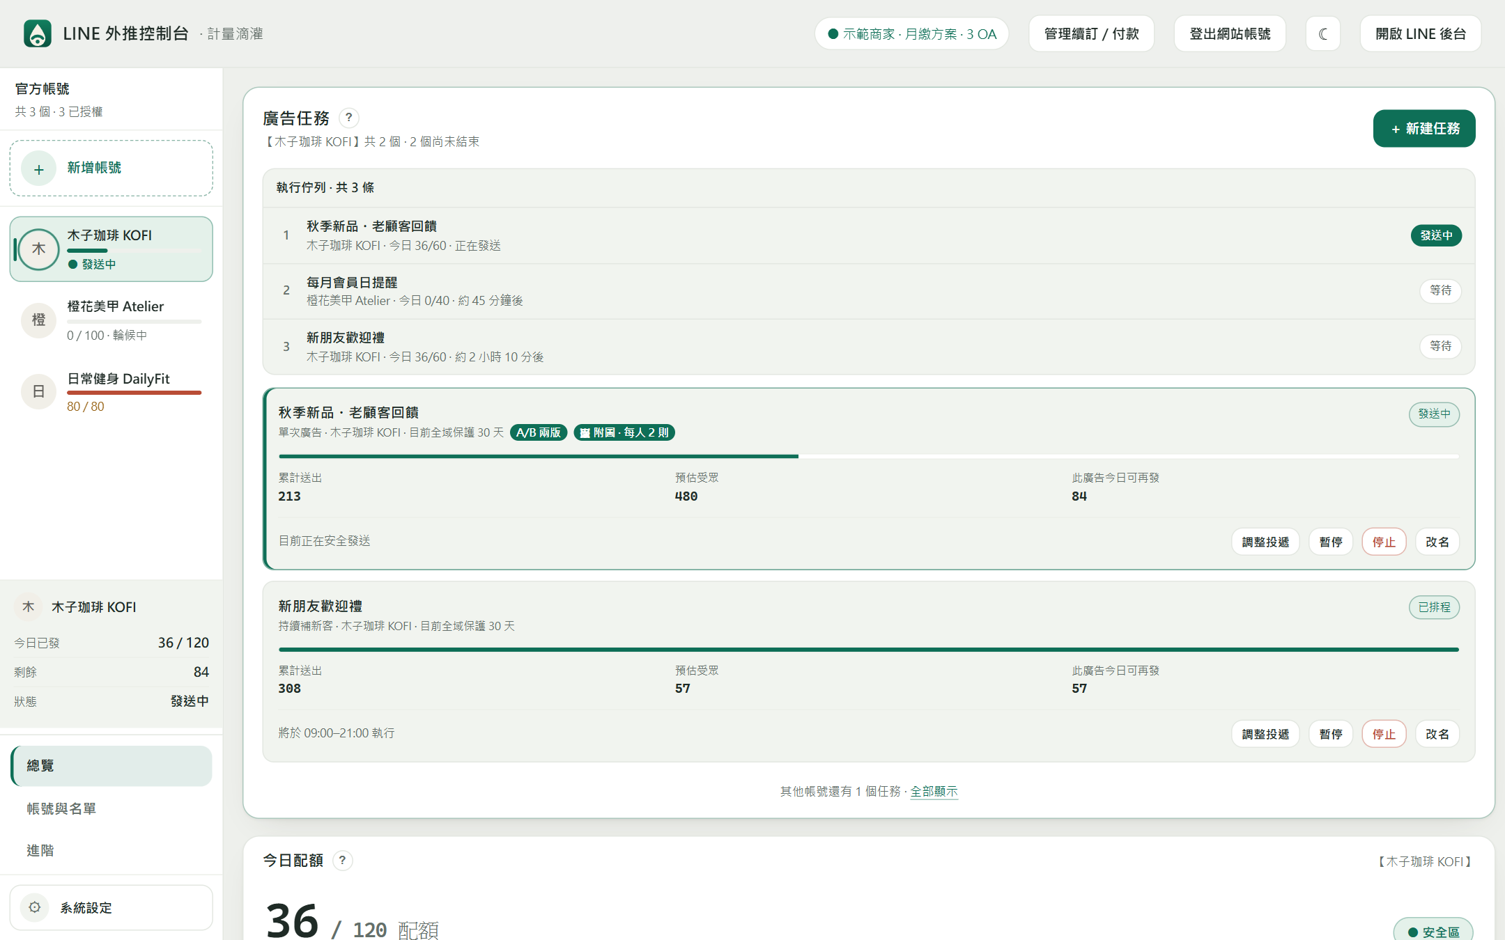
Task: Click the 已排程 status on 新朋友歡迎禮 card
Action: click(x=1434, y=607)
